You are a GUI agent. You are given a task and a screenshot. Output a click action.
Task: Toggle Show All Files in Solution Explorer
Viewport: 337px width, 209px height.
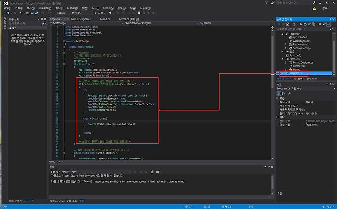314,24
